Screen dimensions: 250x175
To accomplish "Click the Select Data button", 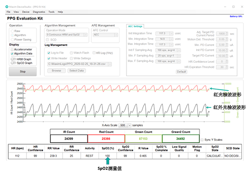I will pos(76,70).
